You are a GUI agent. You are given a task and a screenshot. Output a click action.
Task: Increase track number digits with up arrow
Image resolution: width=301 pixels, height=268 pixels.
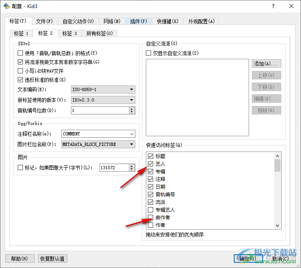point(132,108)
